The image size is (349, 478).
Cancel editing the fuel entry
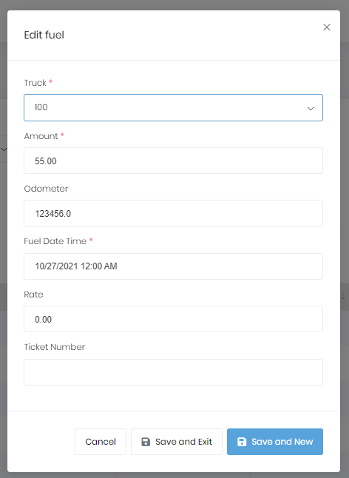point(101,442)
